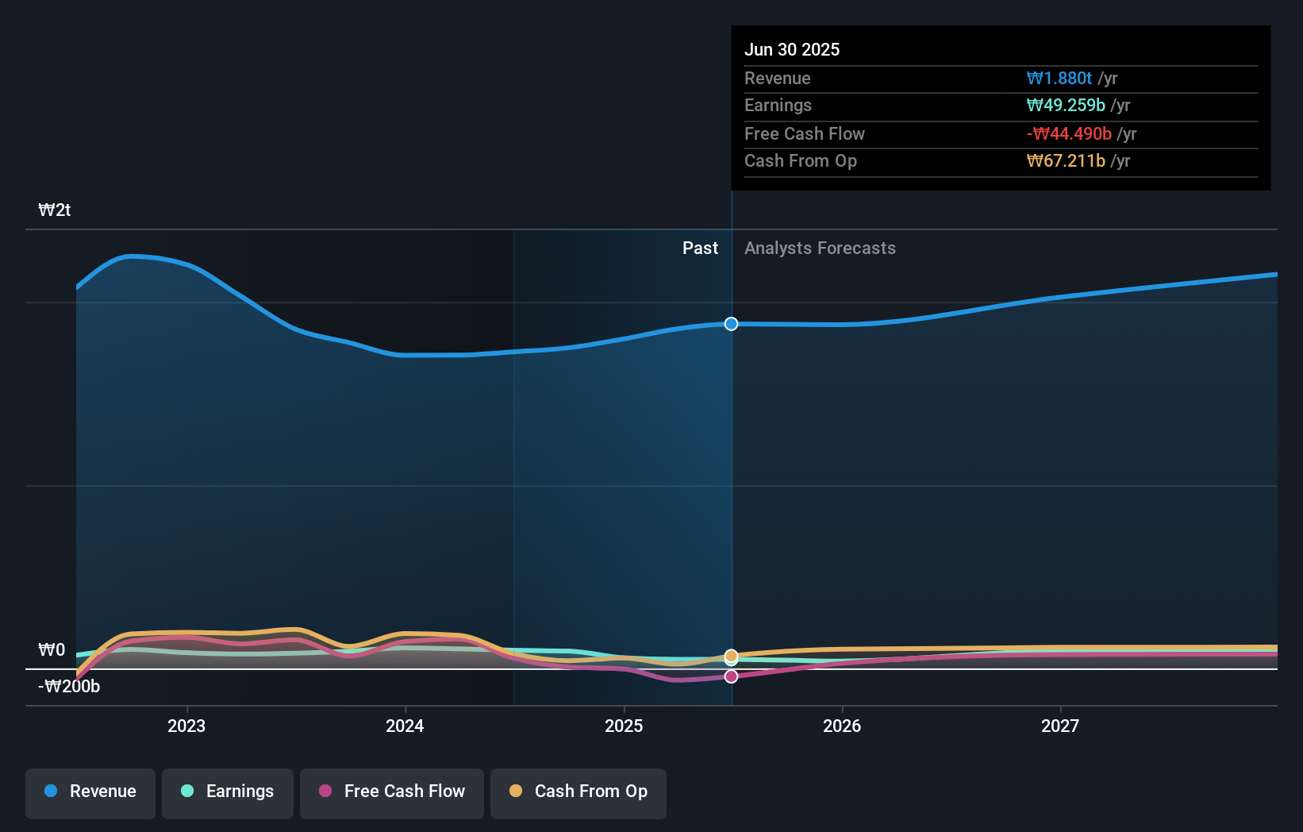This screenshot has height=832, width=1303.
Task: Click the orange Cash From Op legend dot
Action: click(517, 791)
